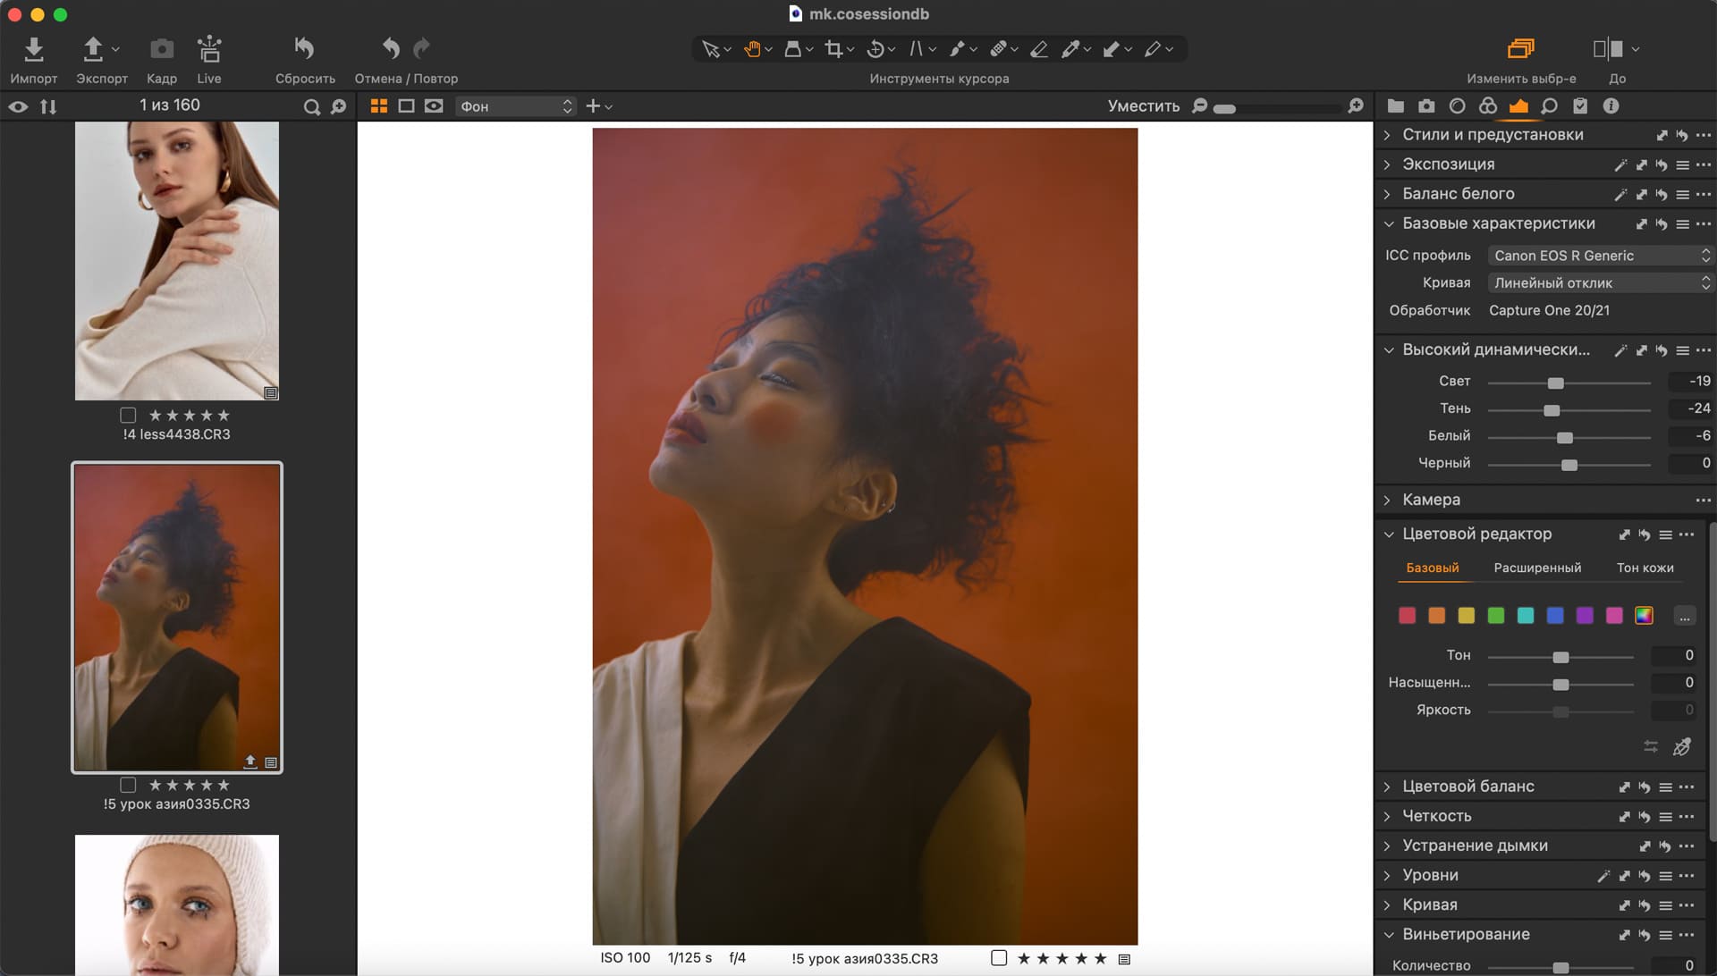Toggle the browser visibility eye icon

click(x=18, y=106)
